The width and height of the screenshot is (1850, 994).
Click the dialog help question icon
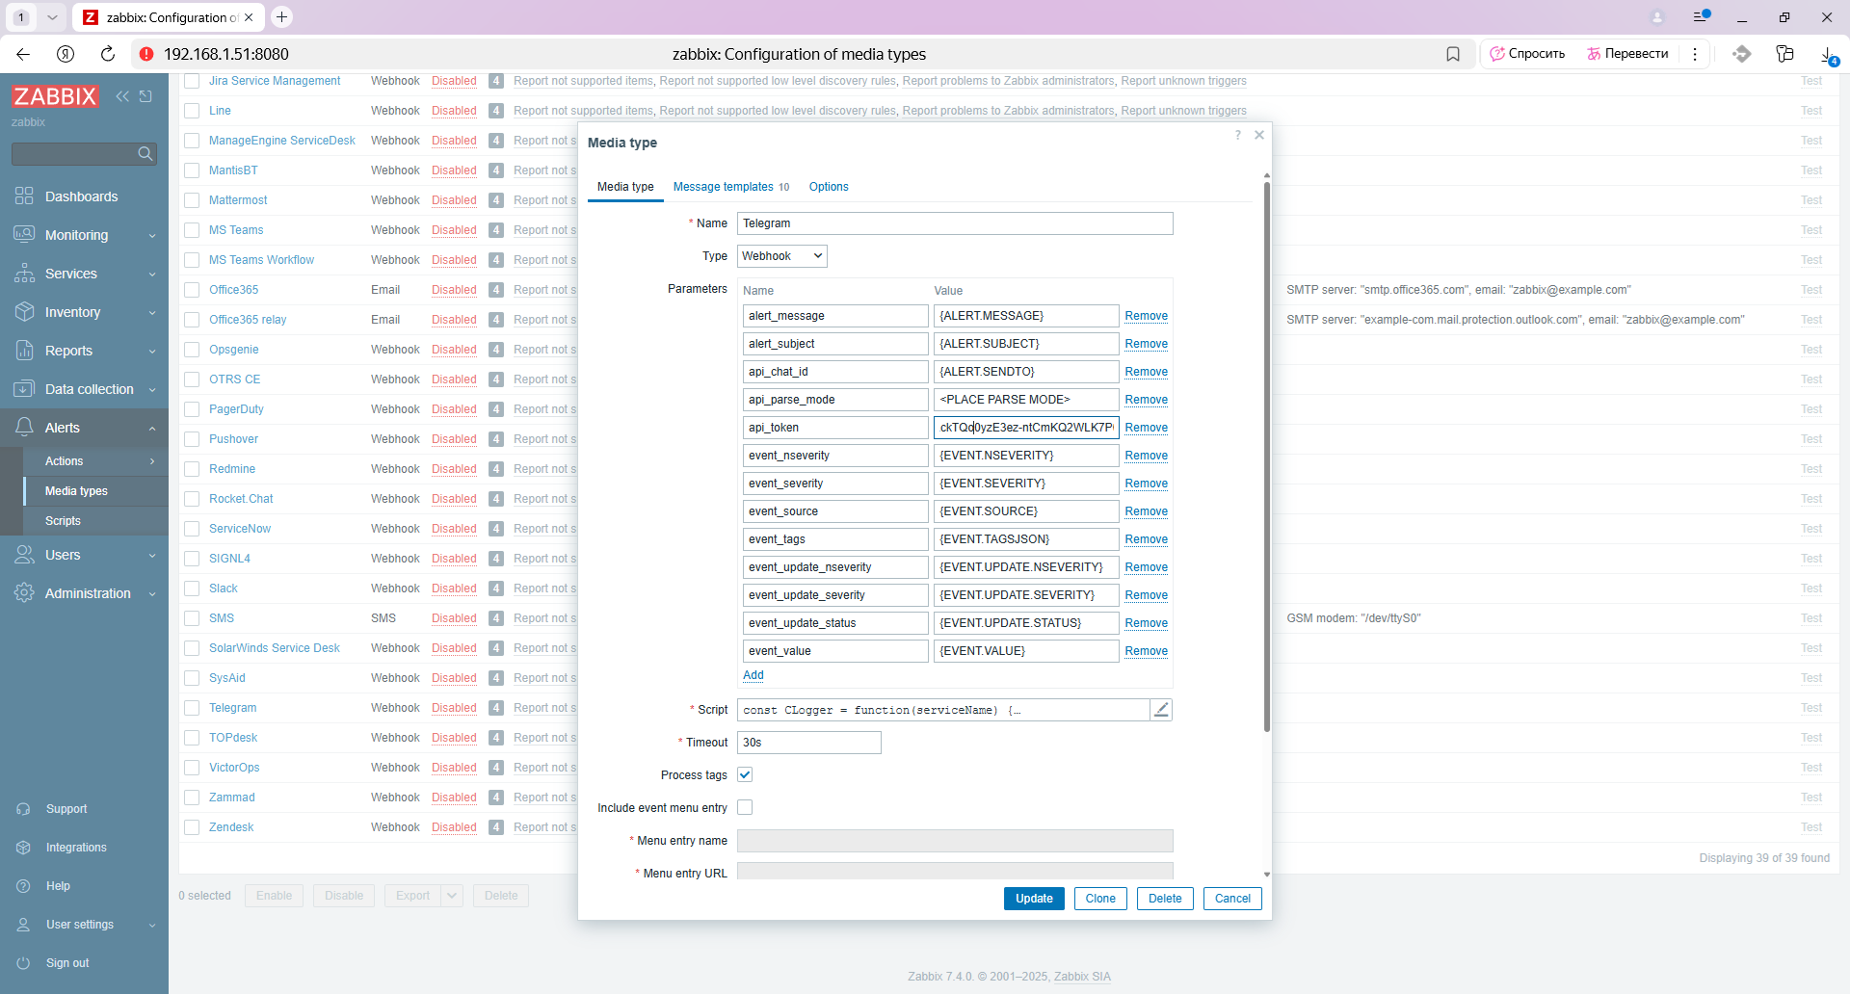pyautogui.click(x=1238, y=135)
